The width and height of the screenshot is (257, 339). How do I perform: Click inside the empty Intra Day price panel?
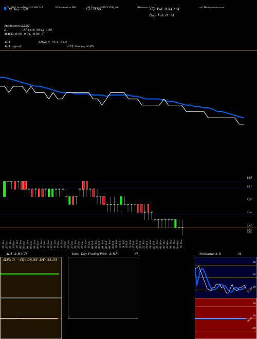coord(103,288)
